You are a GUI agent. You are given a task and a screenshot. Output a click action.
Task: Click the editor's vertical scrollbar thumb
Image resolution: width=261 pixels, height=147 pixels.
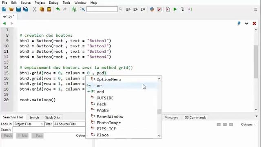coord(256,62)
